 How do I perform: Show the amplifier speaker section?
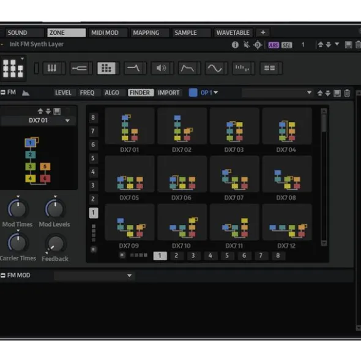pyautogui.click(x=161, y=69)
